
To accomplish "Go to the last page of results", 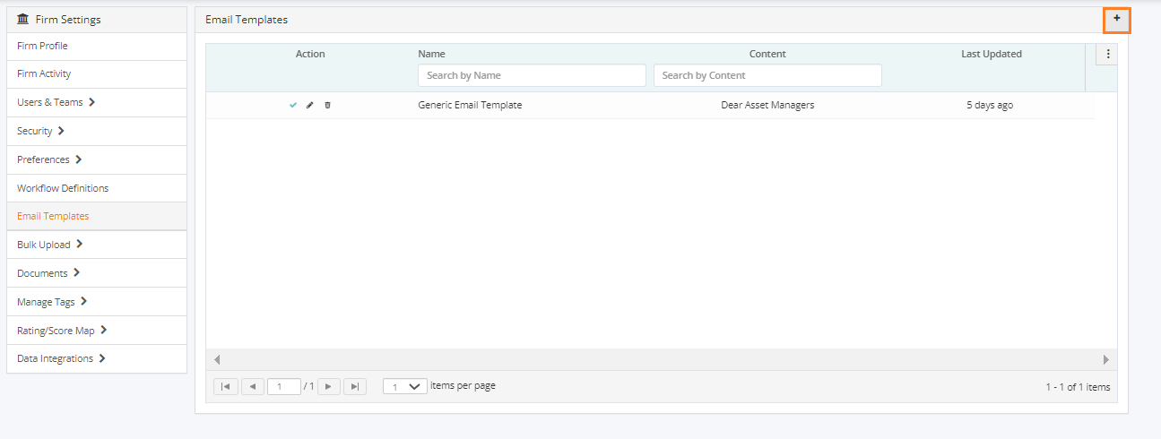I will 356,386.
